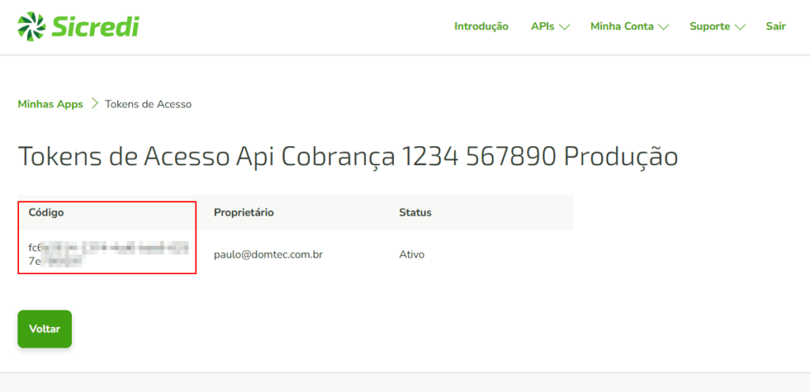Viewport: 810px width, 392px height.
Task: Expand the chevron next to Suporte
Action: click(740, 27)
